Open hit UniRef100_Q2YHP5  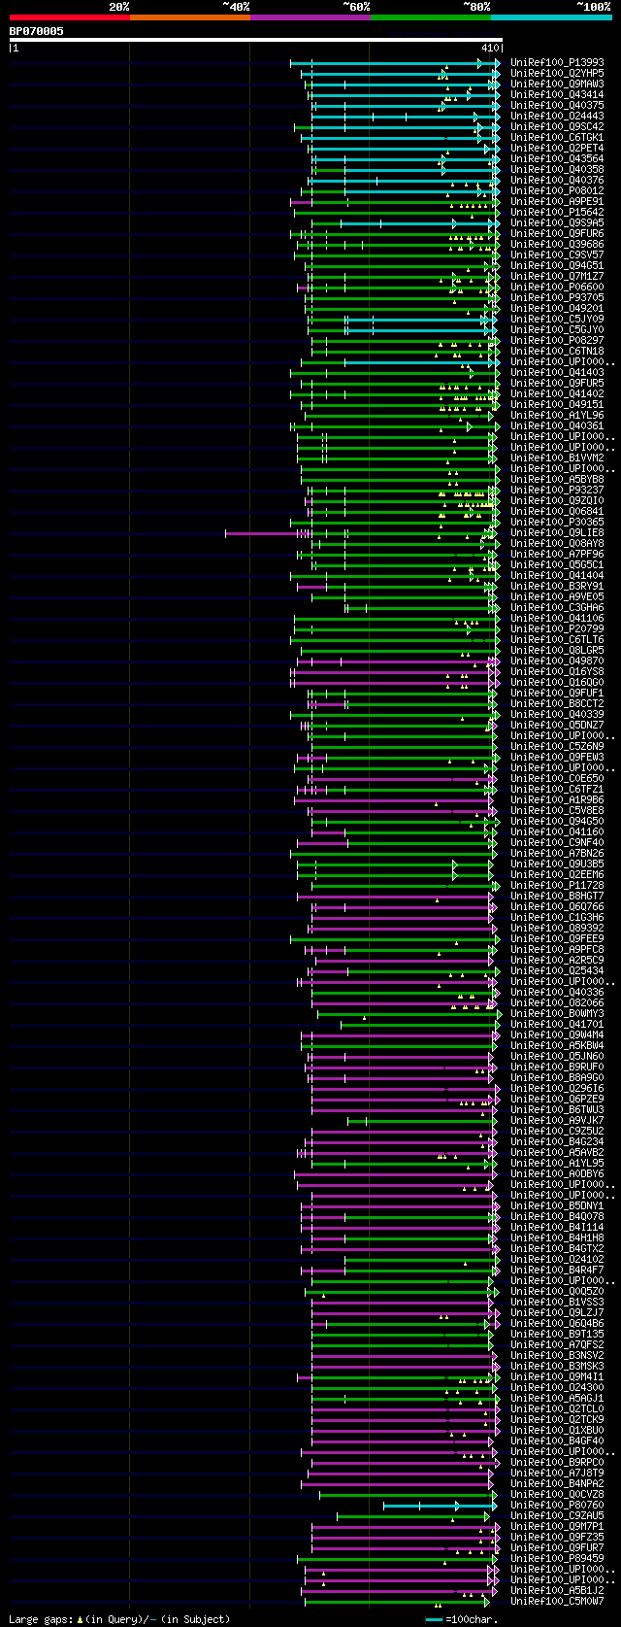557,74
